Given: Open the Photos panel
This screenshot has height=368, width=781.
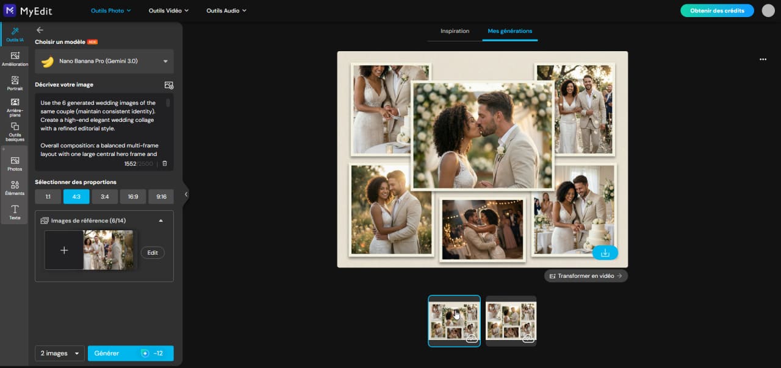Looking at the screenshot, I should click(15, 163).
